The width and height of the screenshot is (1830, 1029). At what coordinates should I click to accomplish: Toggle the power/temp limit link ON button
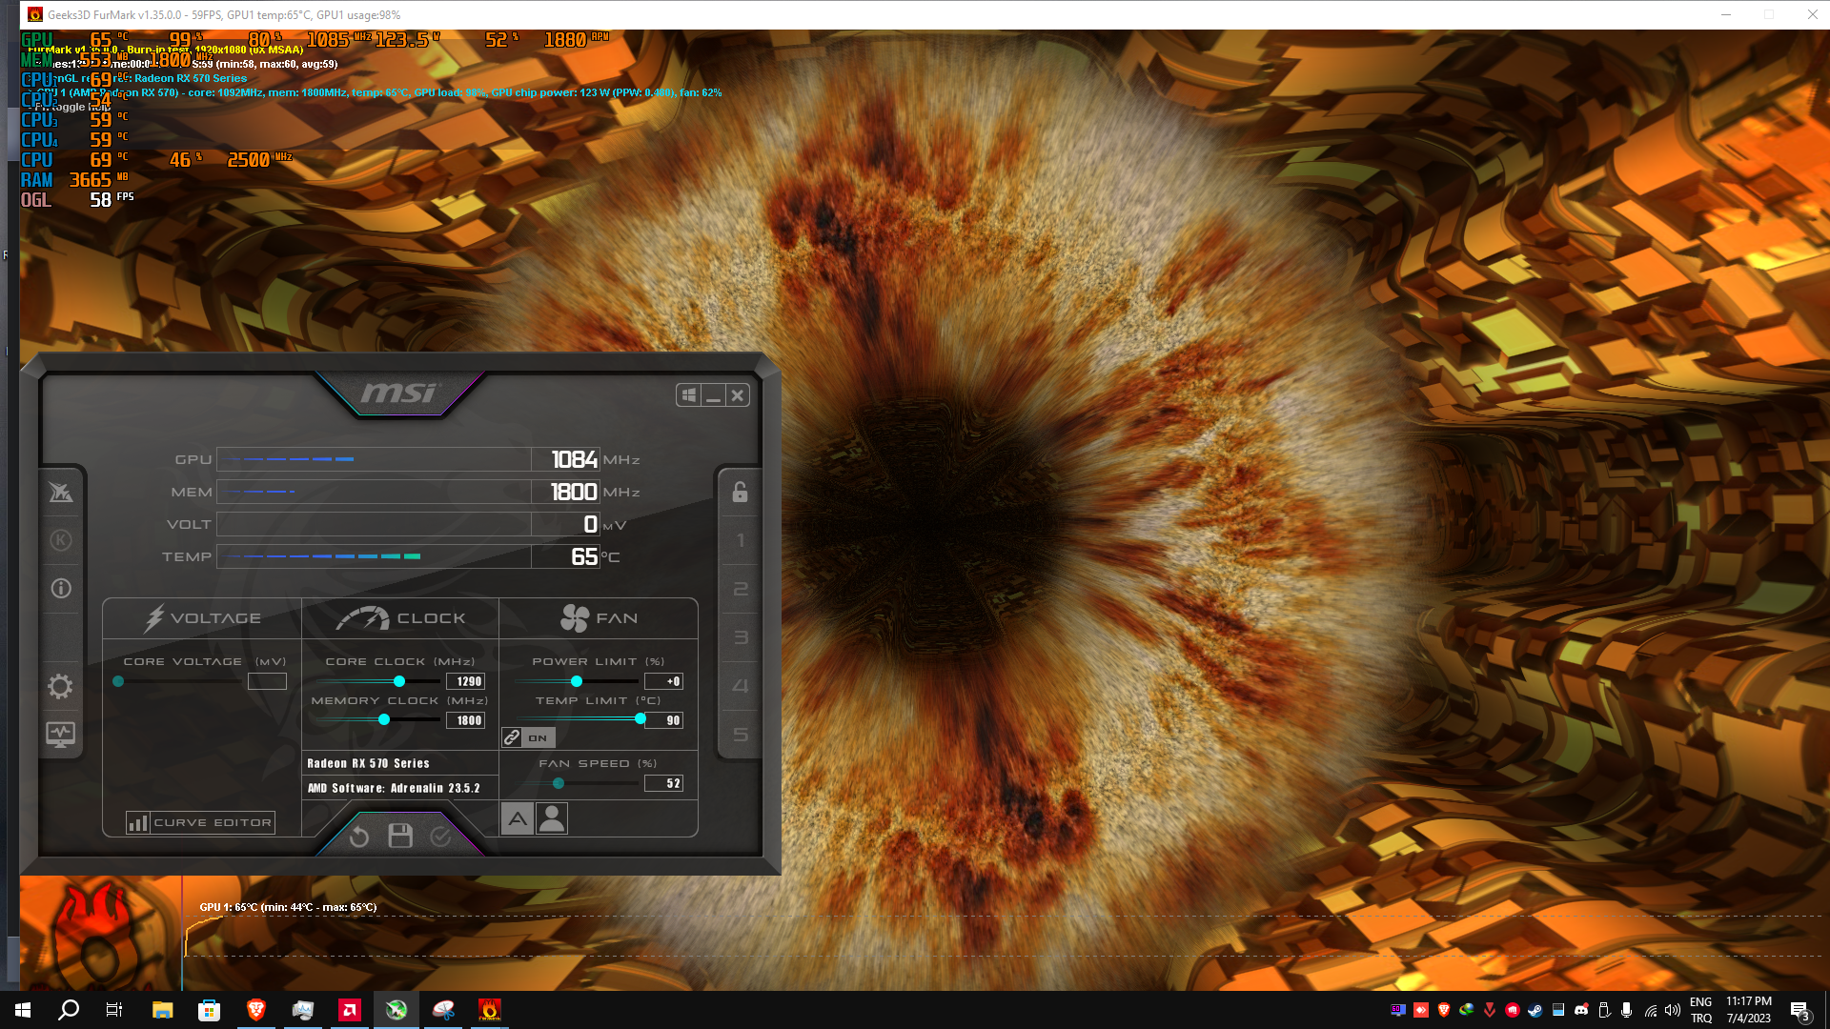click(528, 737)
